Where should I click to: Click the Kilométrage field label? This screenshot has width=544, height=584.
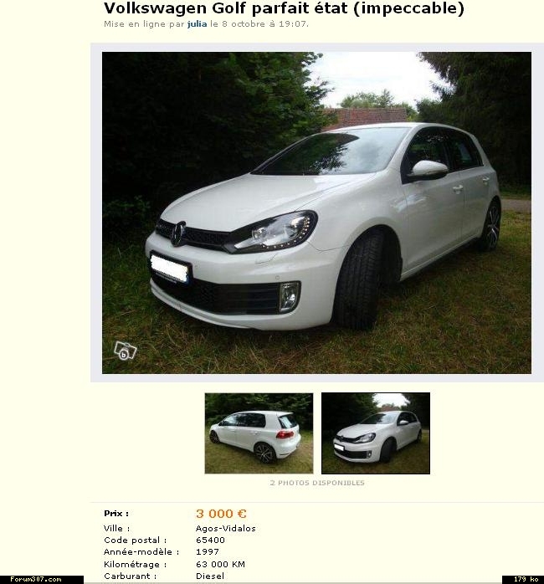136,564
